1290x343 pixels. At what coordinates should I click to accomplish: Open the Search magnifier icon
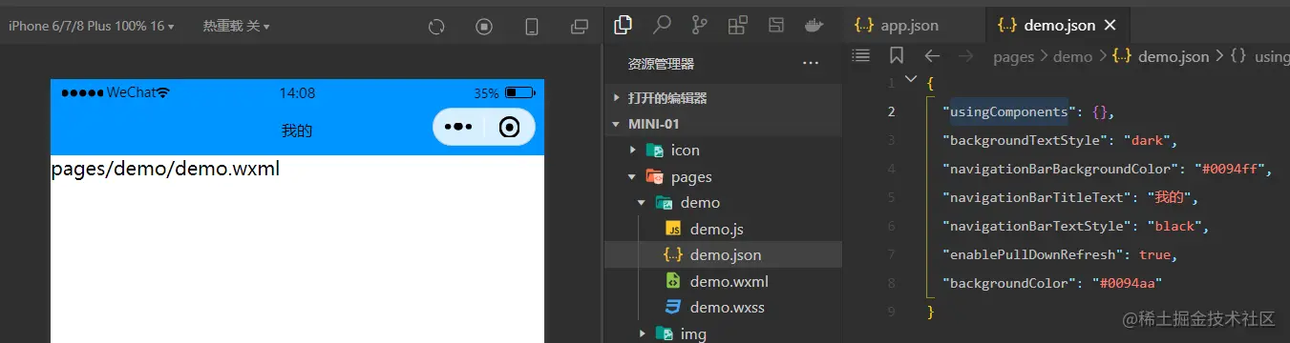tap(661, 25)
